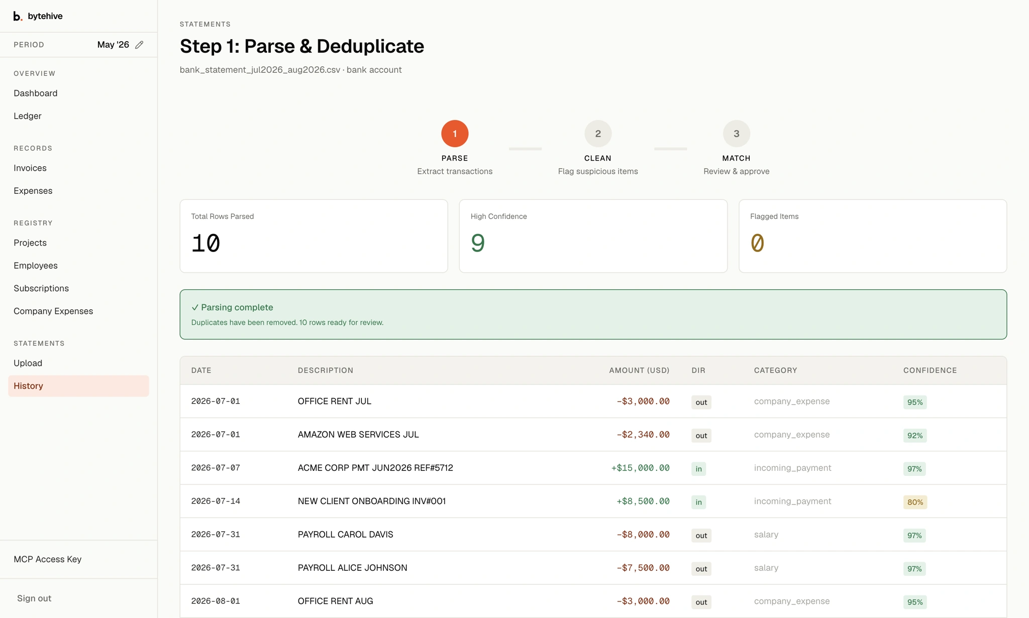Click the Dir column header

click(698, 370)
